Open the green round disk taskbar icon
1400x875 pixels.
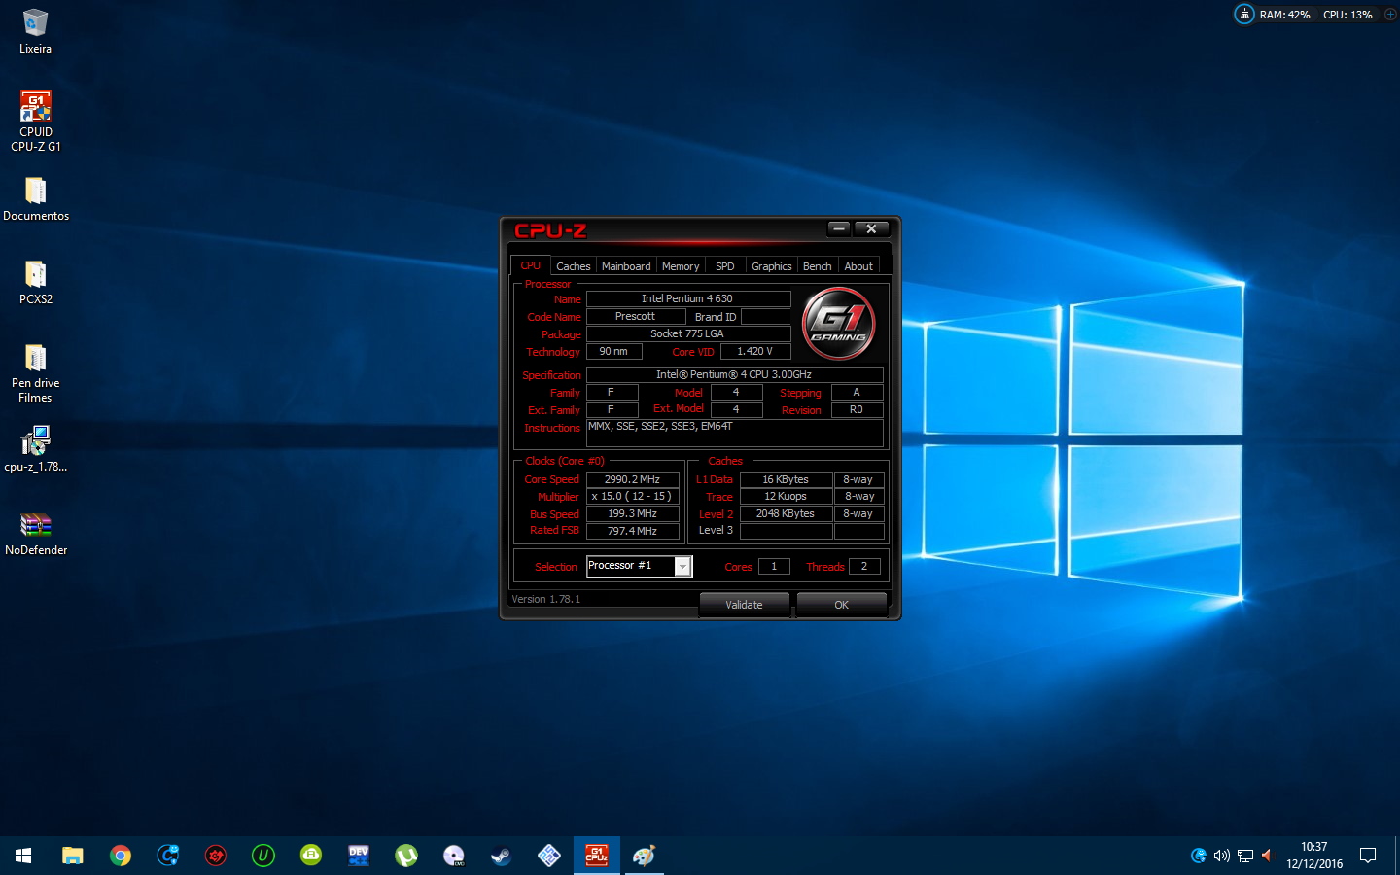[310, 856]
